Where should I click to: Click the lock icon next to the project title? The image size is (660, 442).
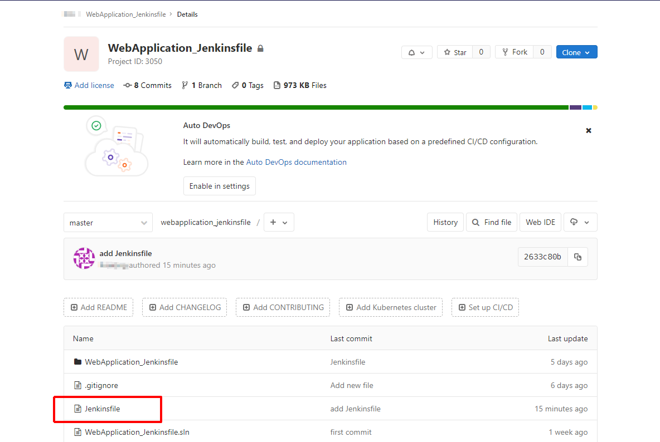coord(260,49)
